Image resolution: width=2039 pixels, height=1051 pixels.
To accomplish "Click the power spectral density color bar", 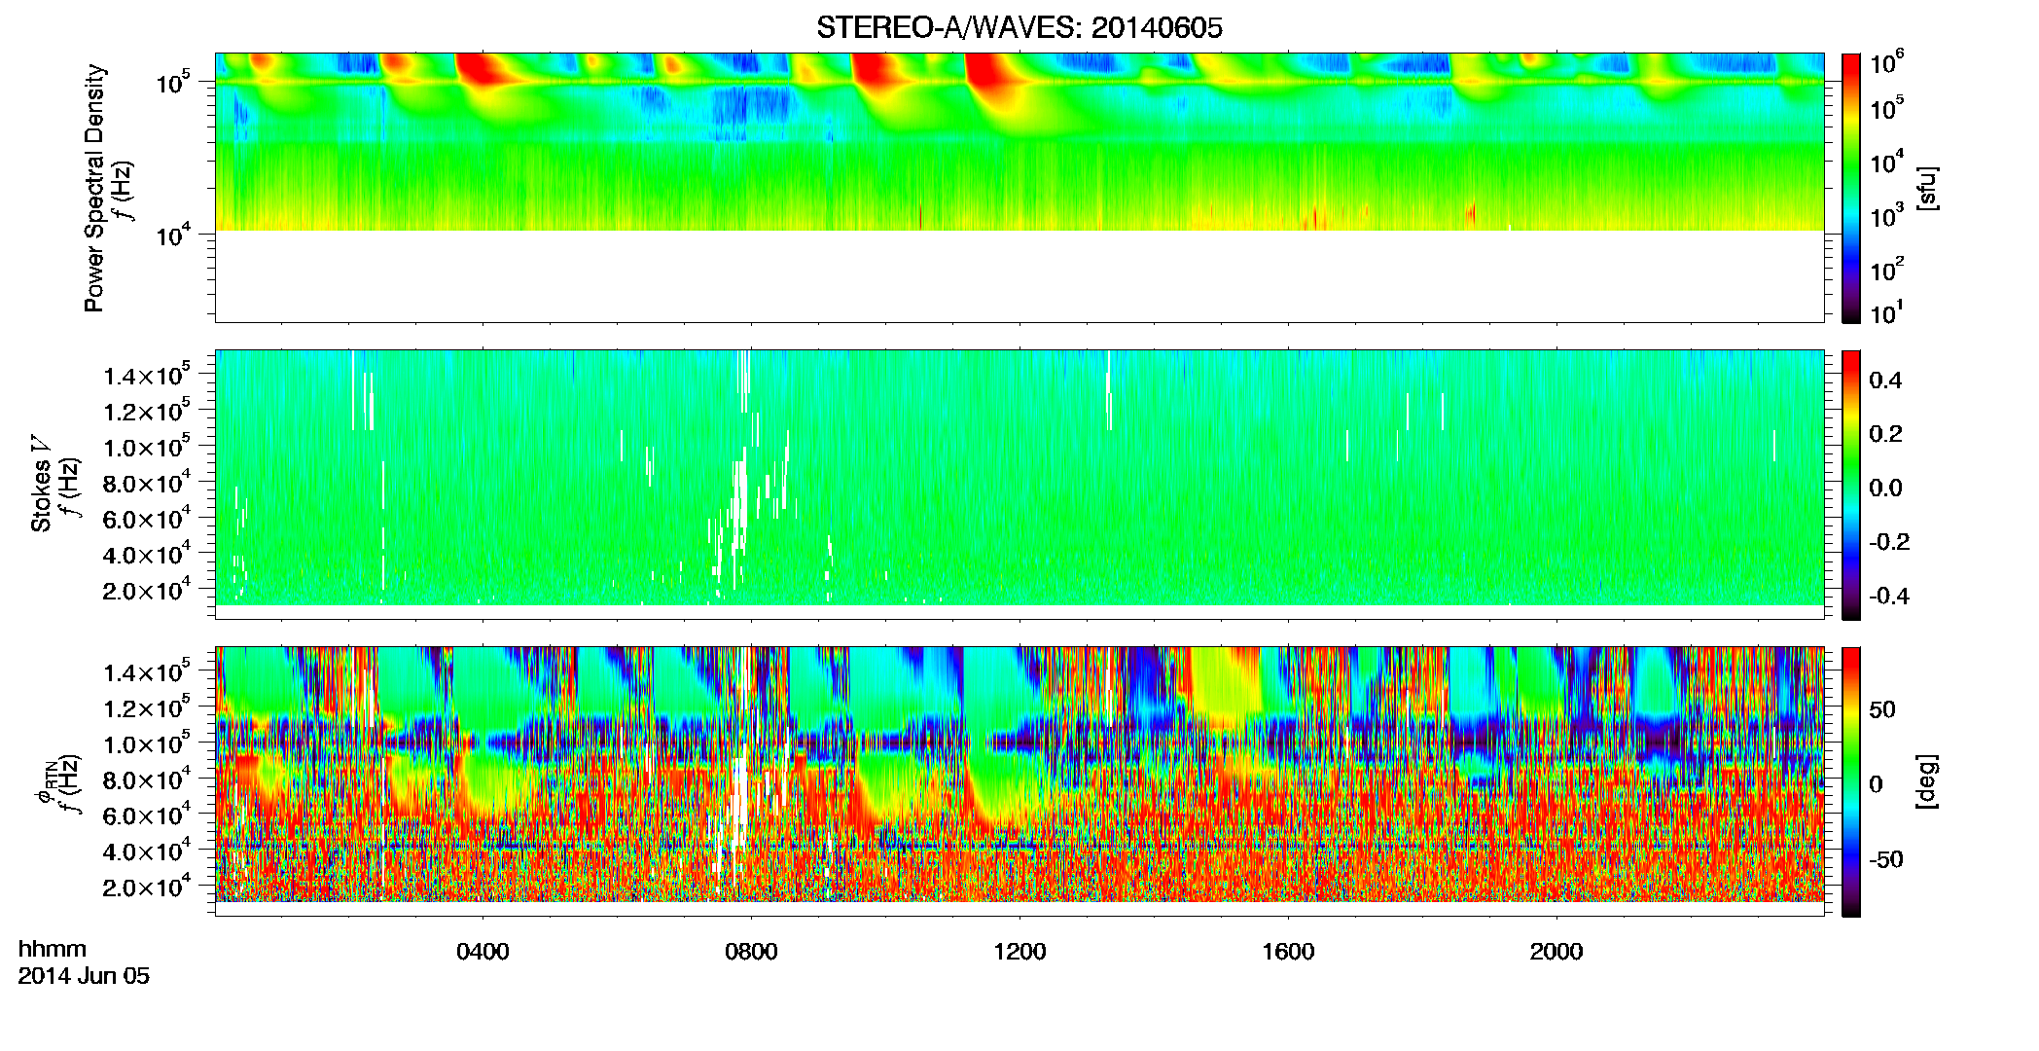I will (1851, 188).
